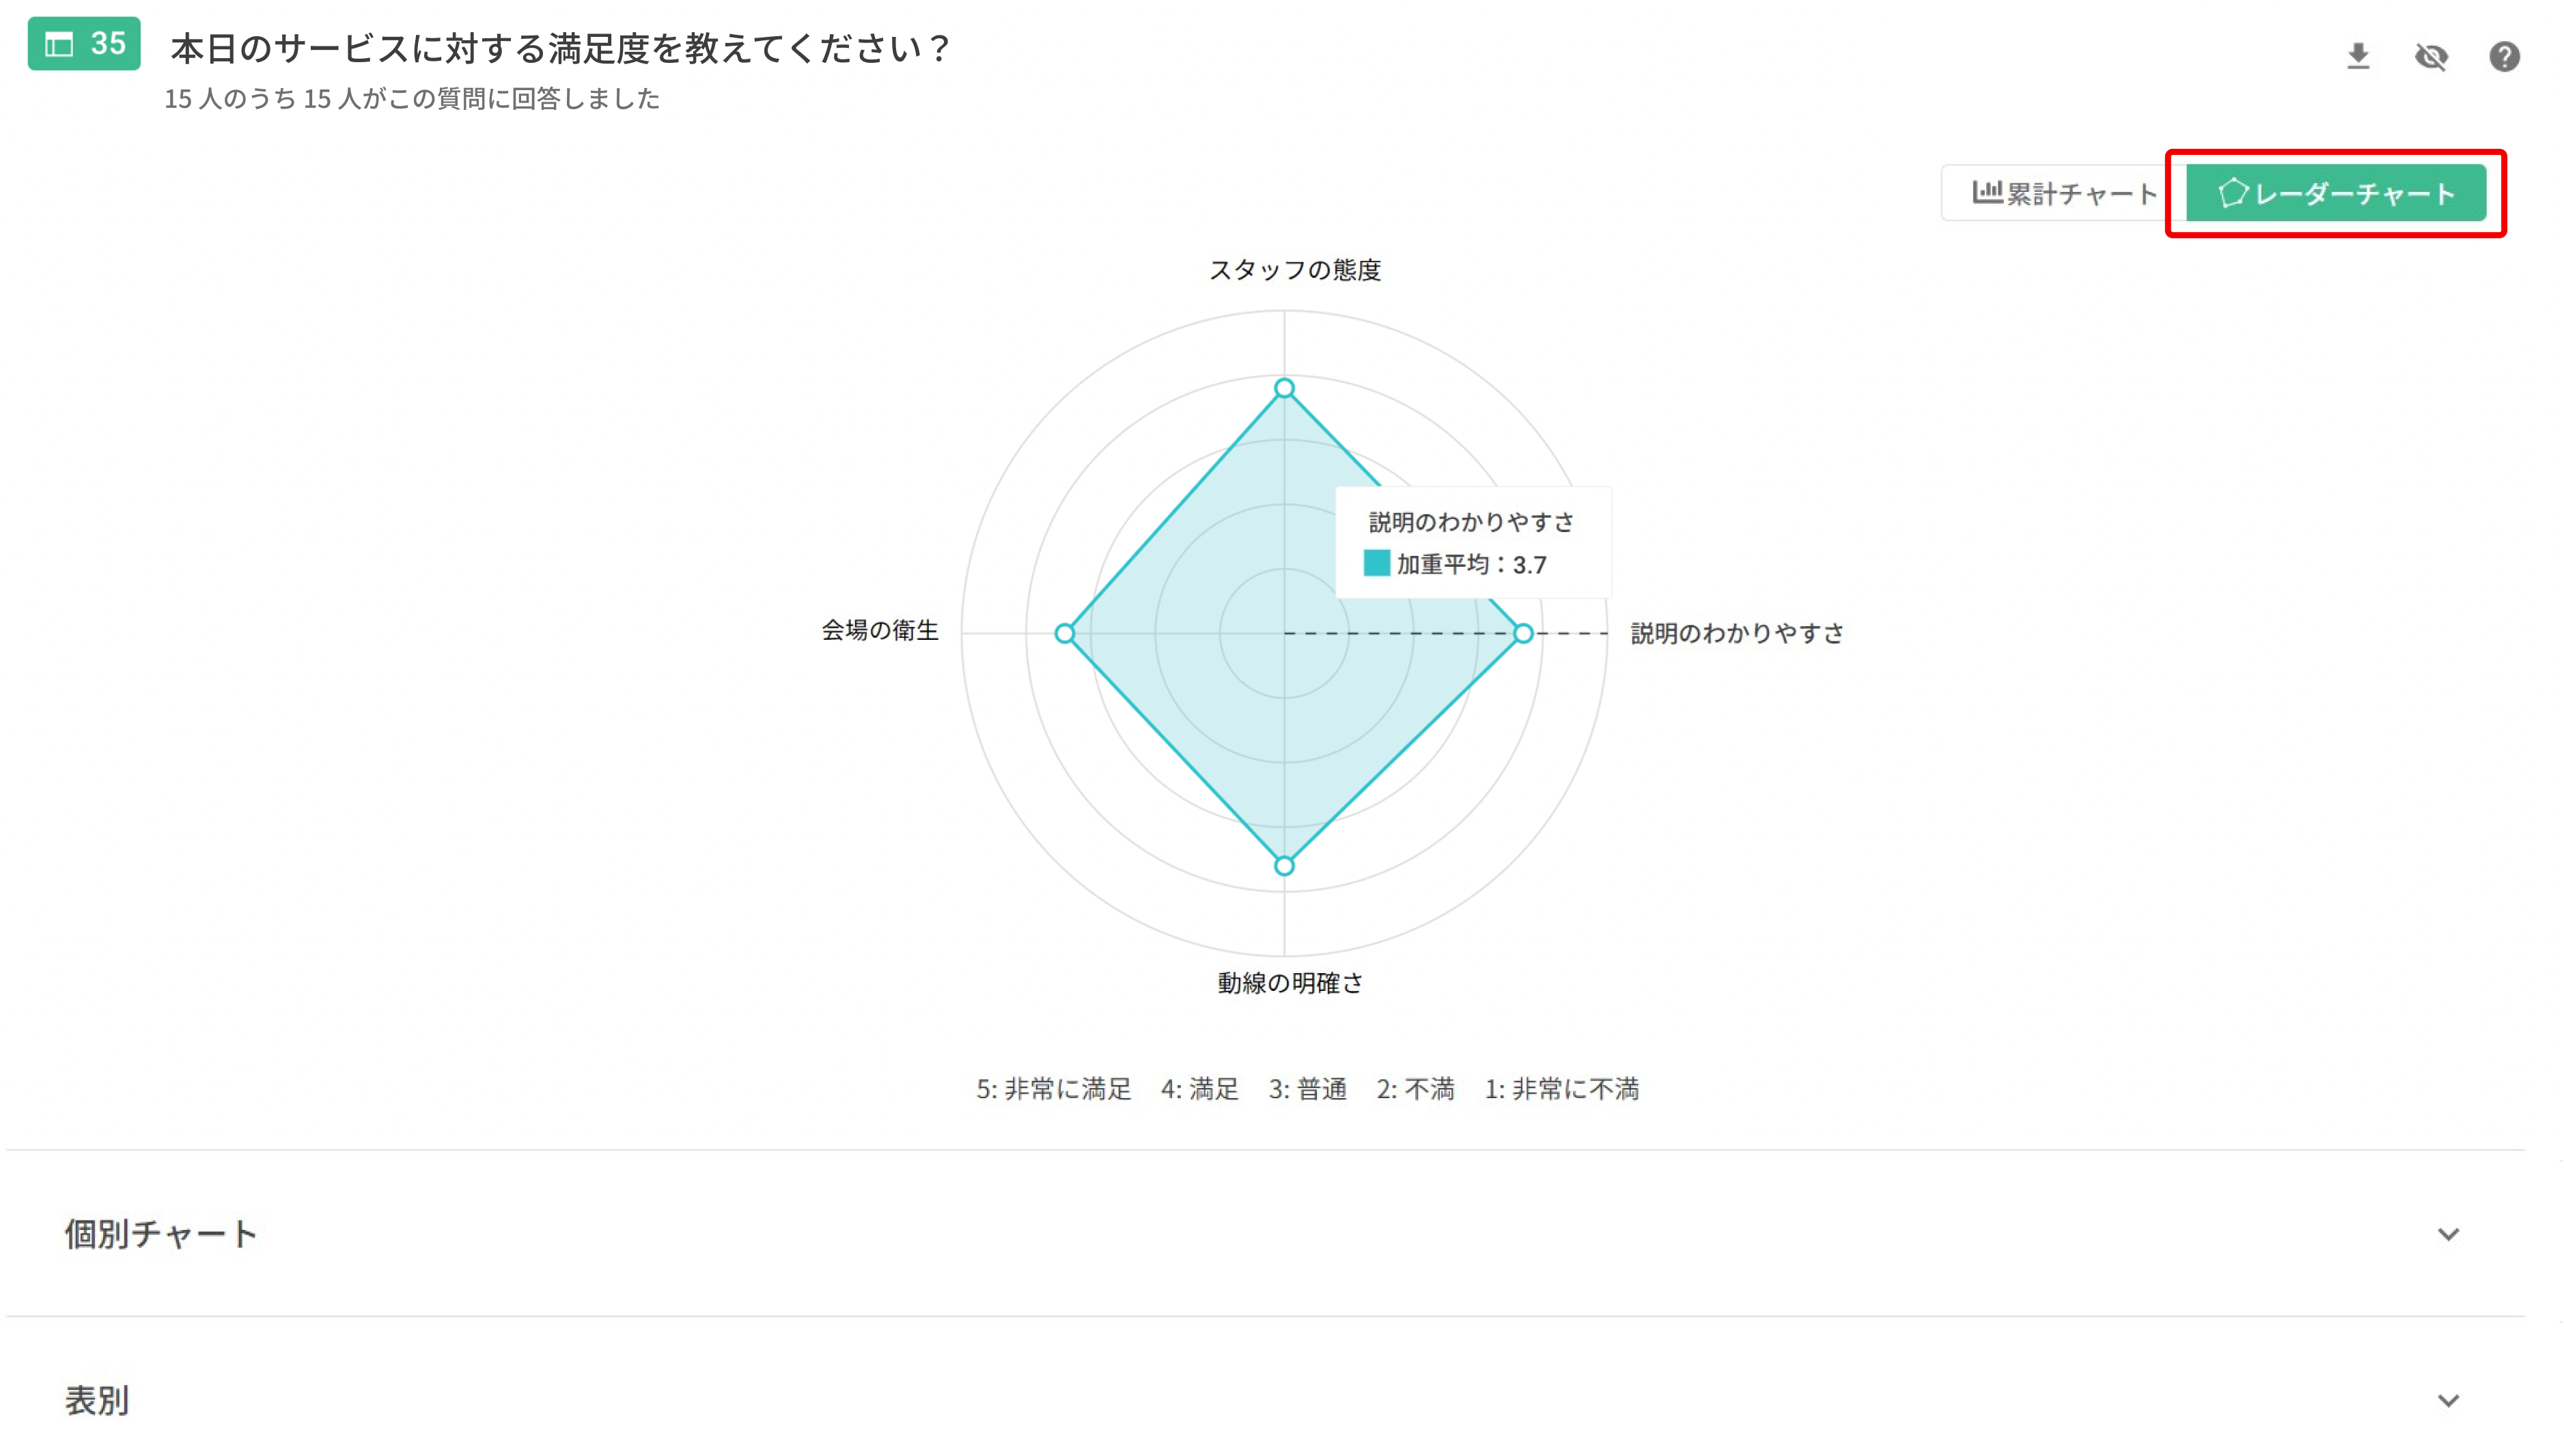The width and height of the screenshot is (2564, 1456).
Task: Click the tooltip text 加重平均：3.7
Action: pos(1471,564)
